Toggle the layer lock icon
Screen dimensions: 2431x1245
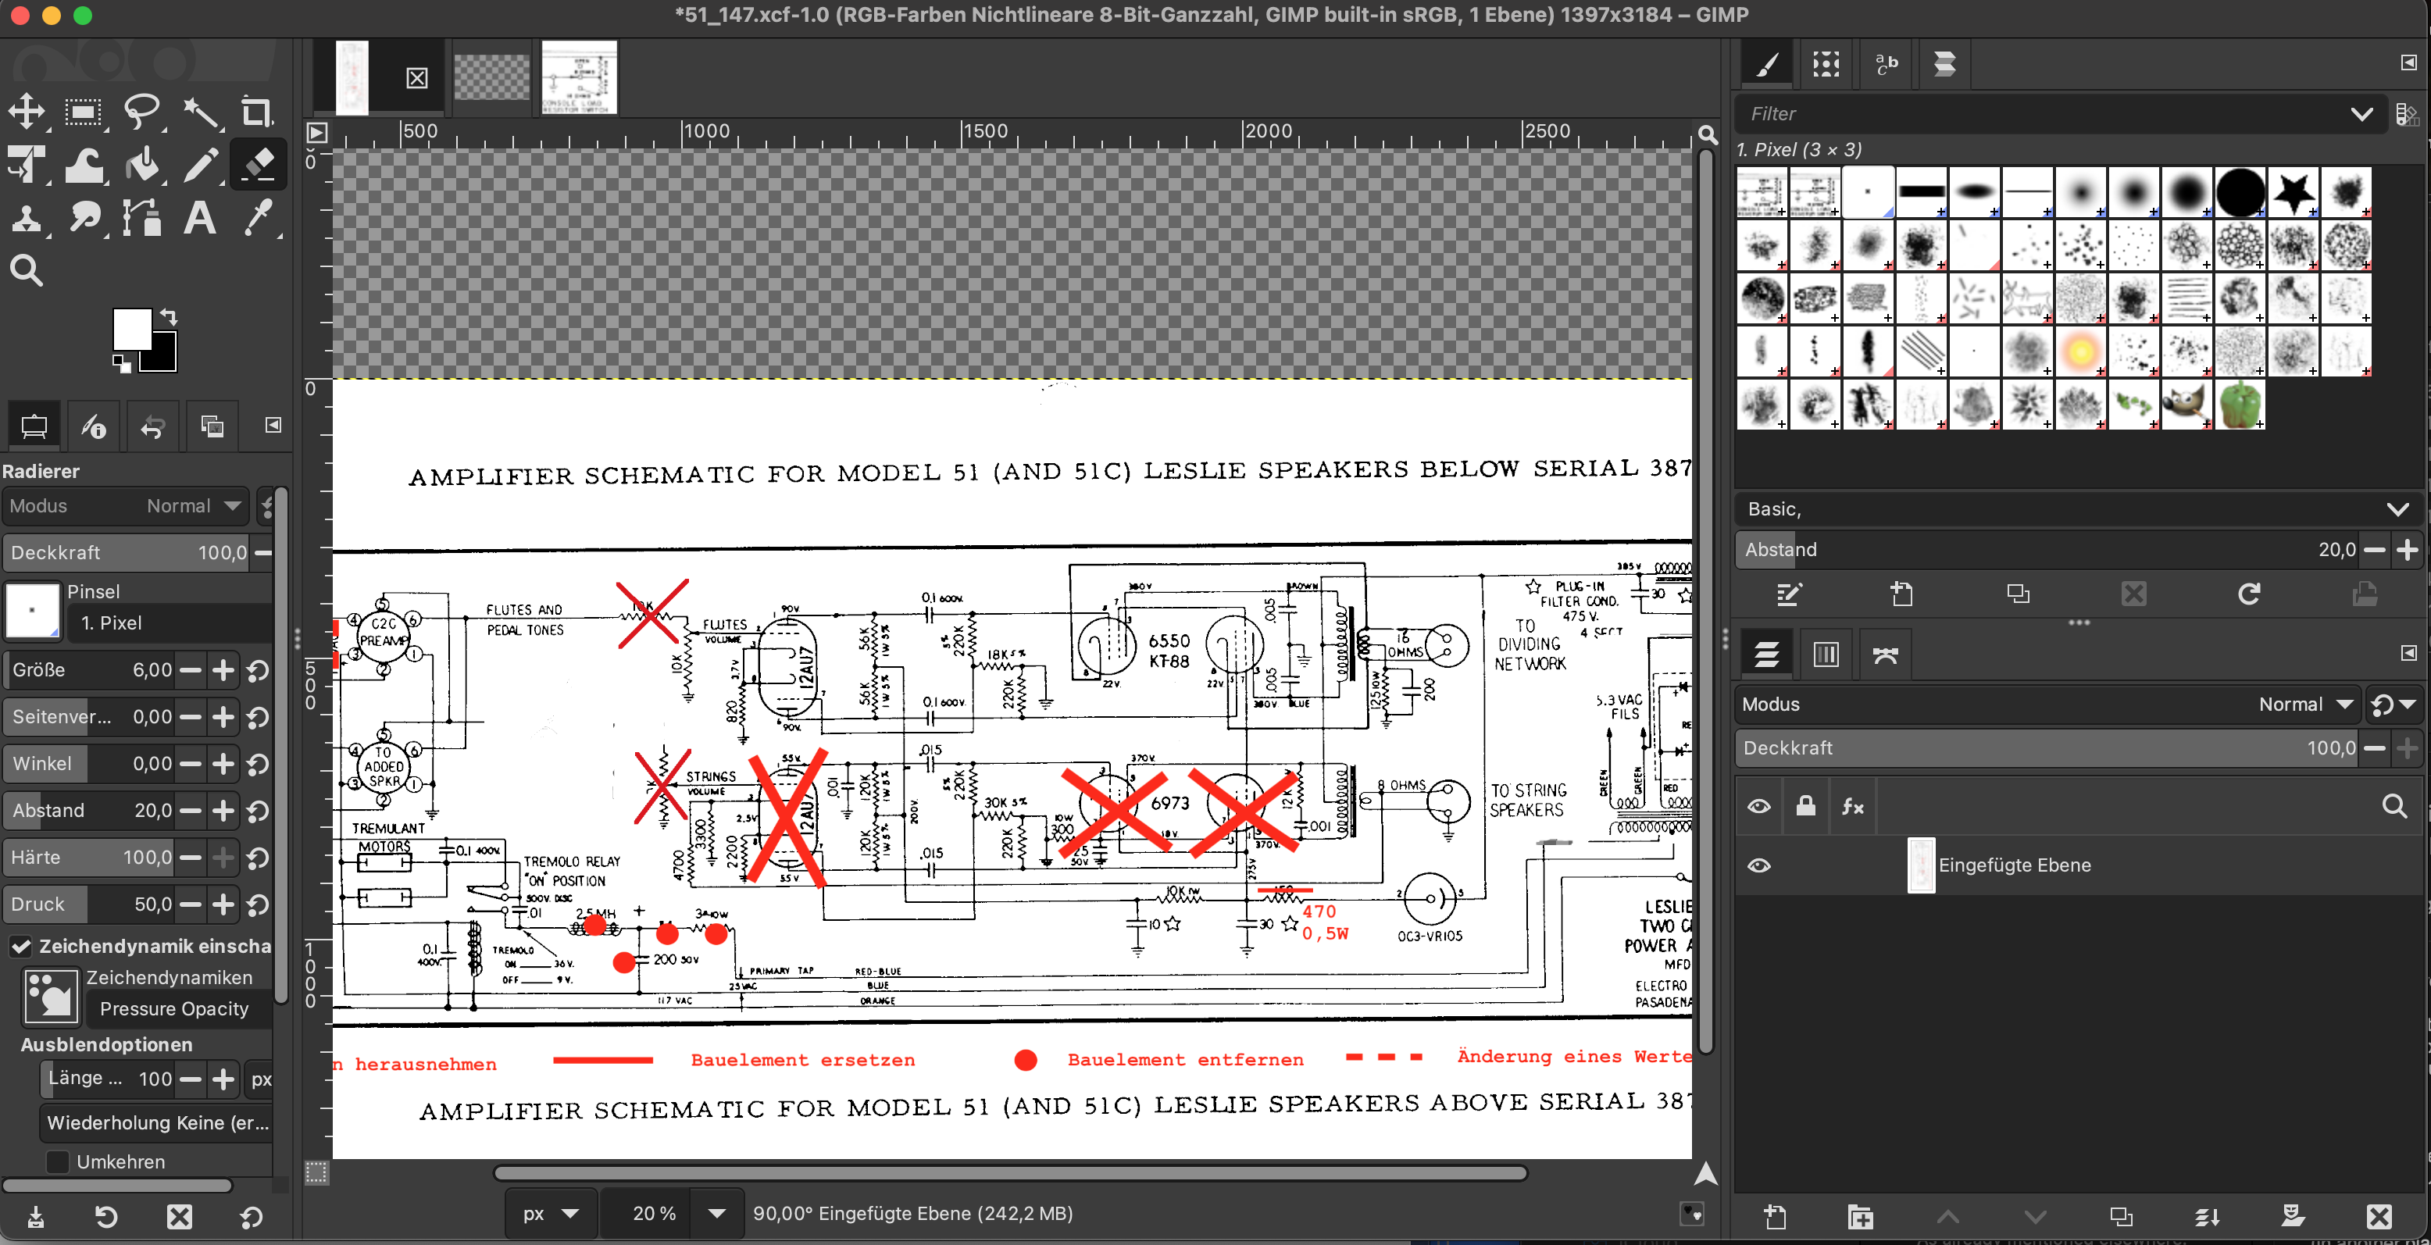(1805, 806)
